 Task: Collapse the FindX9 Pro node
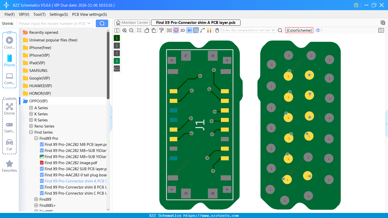coord(36,138)
